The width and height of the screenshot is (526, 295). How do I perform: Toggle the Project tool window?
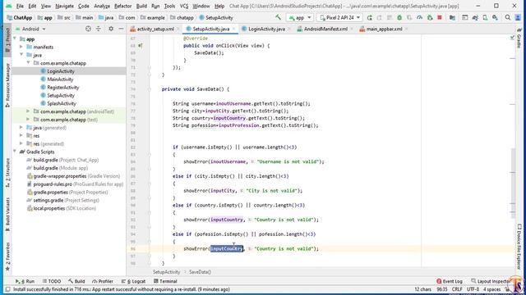(x=7, y=39)
